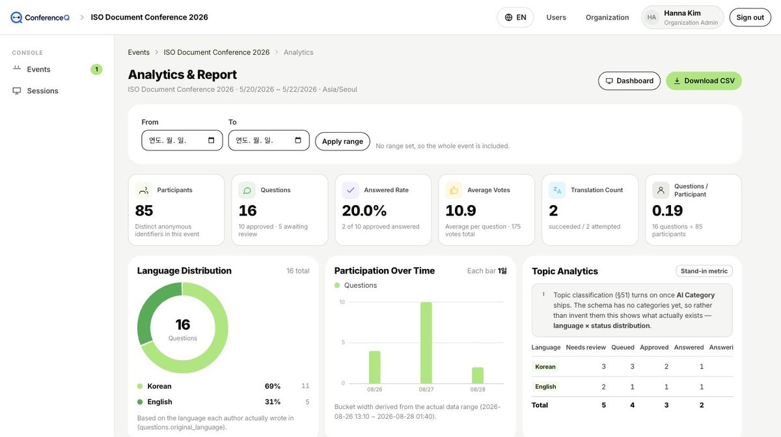The width and height of the screenshot is (781, 437).
Task: Click the Questions card chat bubble icon
Action: point(247,190)
